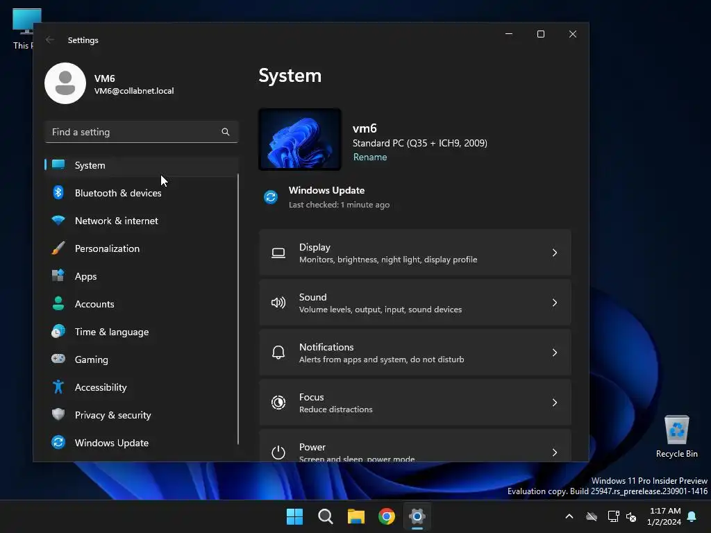Viewport: 711px width, 533px height.
Task: Click the System monitor icon in sidebar
Action: 58,165
